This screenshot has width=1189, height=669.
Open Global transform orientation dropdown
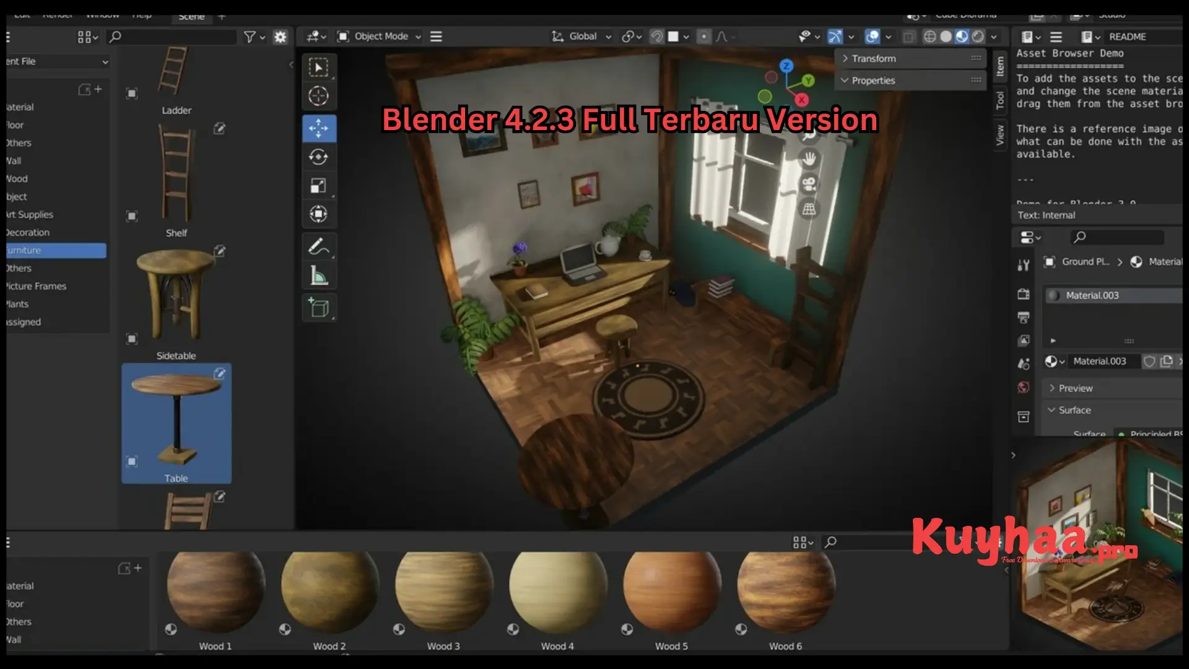[581, 37]
